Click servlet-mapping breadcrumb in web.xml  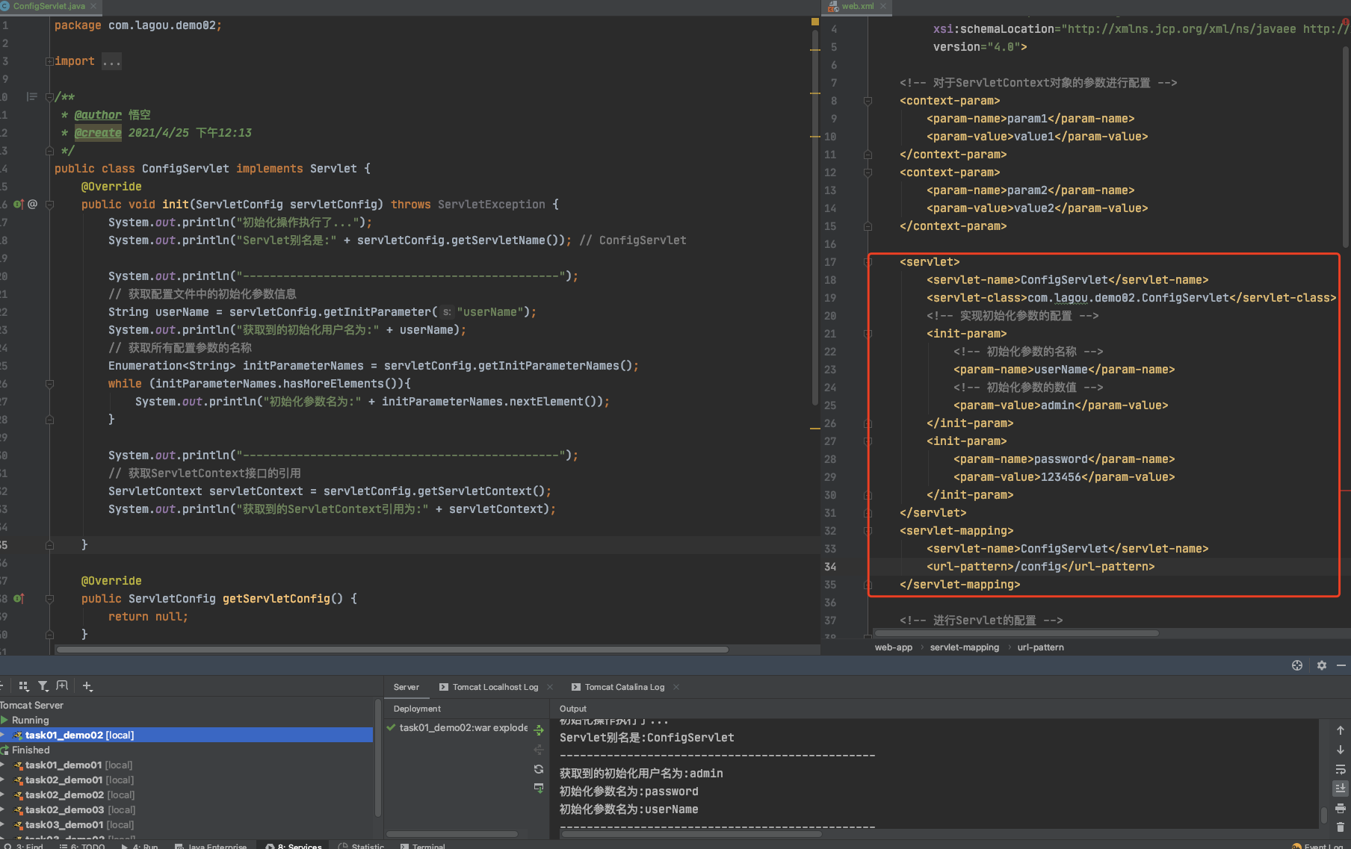[x=965, y=647]
